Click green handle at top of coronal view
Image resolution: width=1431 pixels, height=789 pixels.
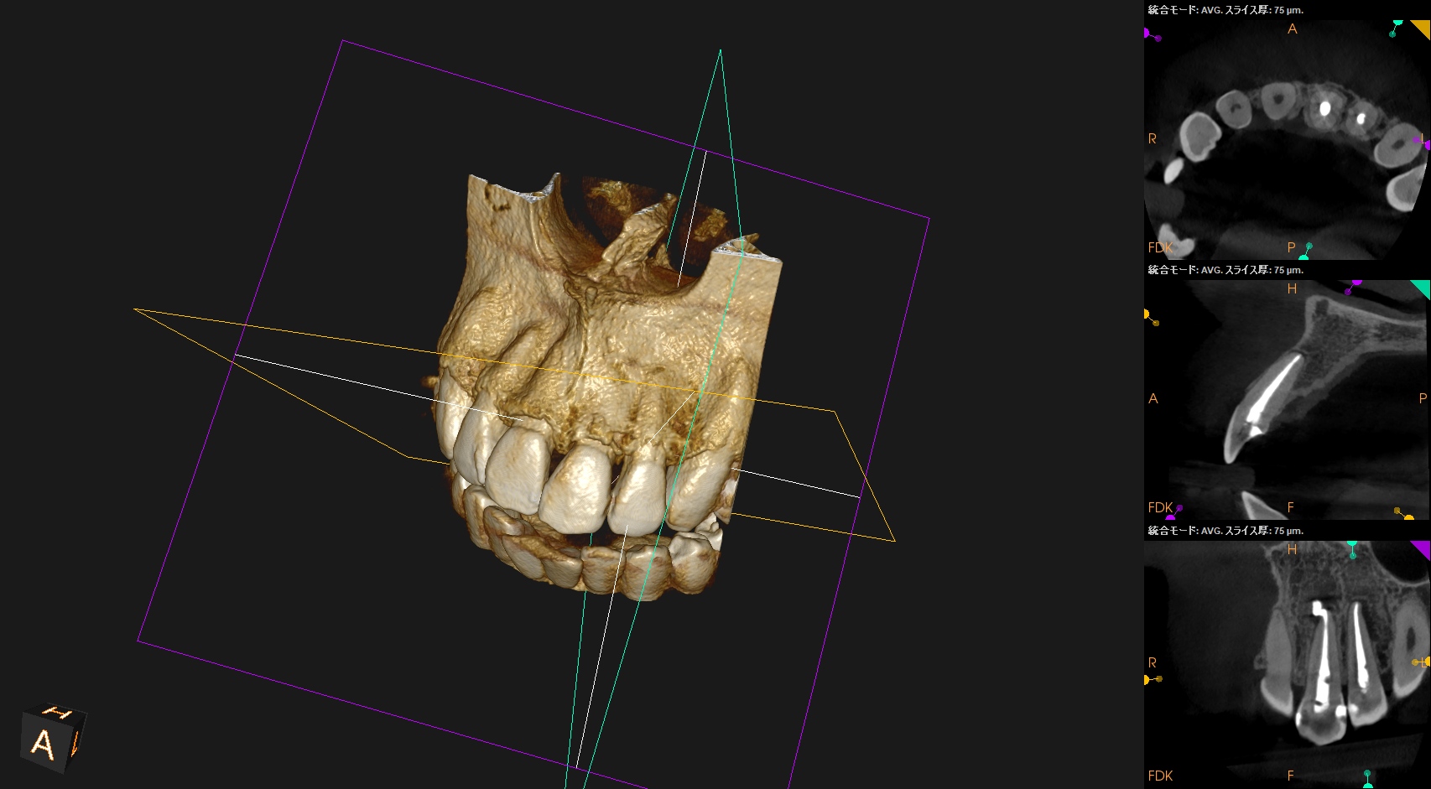click(1352, 549)
